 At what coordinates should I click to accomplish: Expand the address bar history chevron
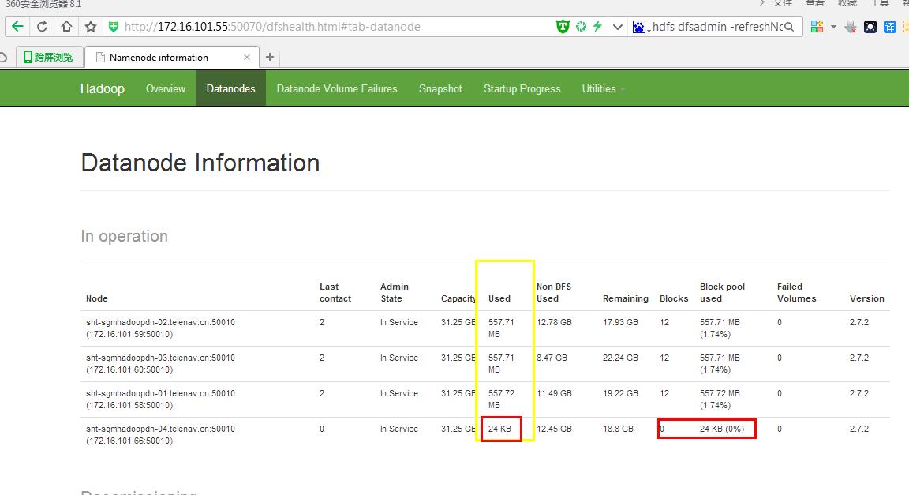[617, 27]
